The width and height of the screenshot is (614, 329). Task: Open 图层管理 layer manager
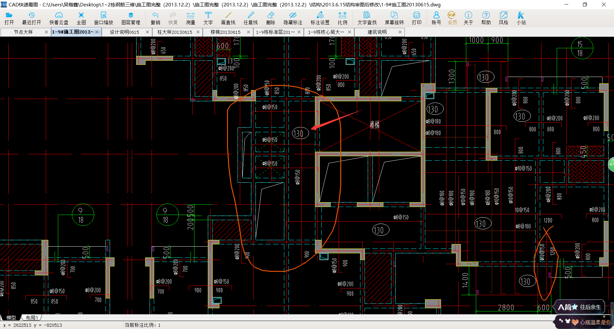(131, 18)
